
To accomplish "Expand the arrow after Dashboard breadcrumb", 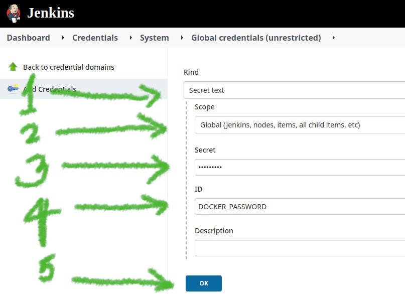I will click(x=63, y=38).
